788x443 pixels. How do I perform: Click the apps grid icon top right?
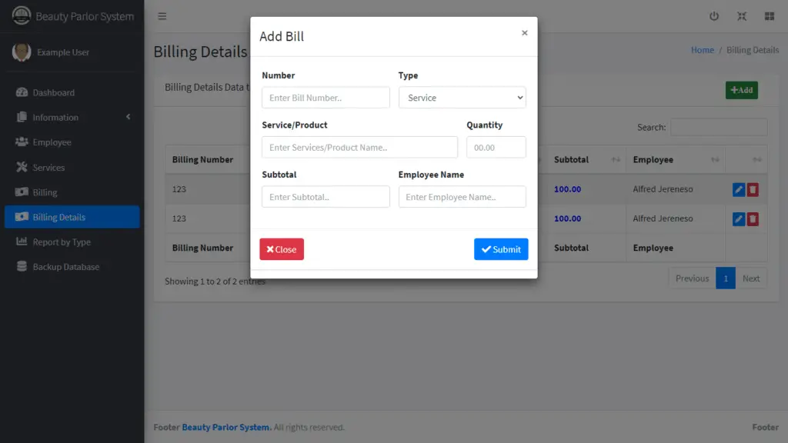769,15
